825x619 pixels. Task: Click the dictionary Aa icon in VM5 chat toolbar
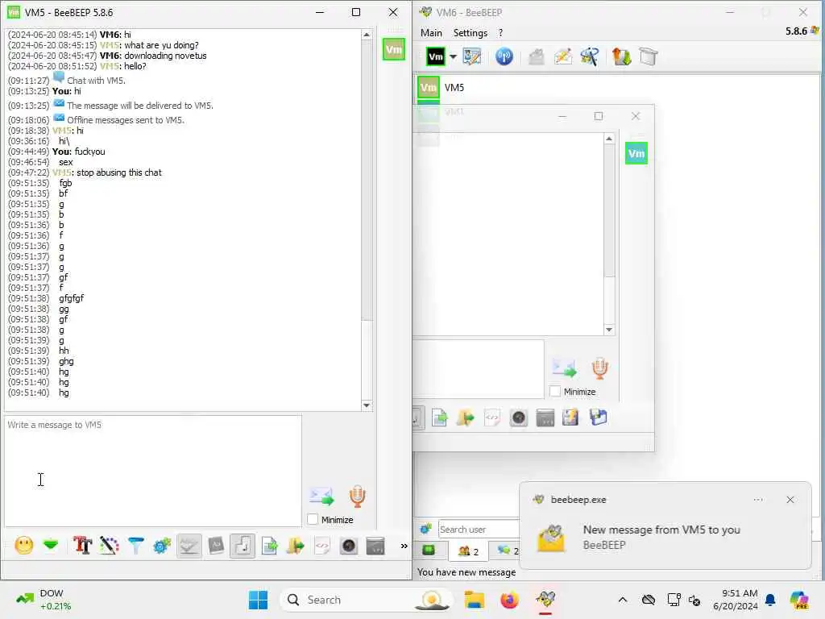pyautogui.click(x=216, y=546)
